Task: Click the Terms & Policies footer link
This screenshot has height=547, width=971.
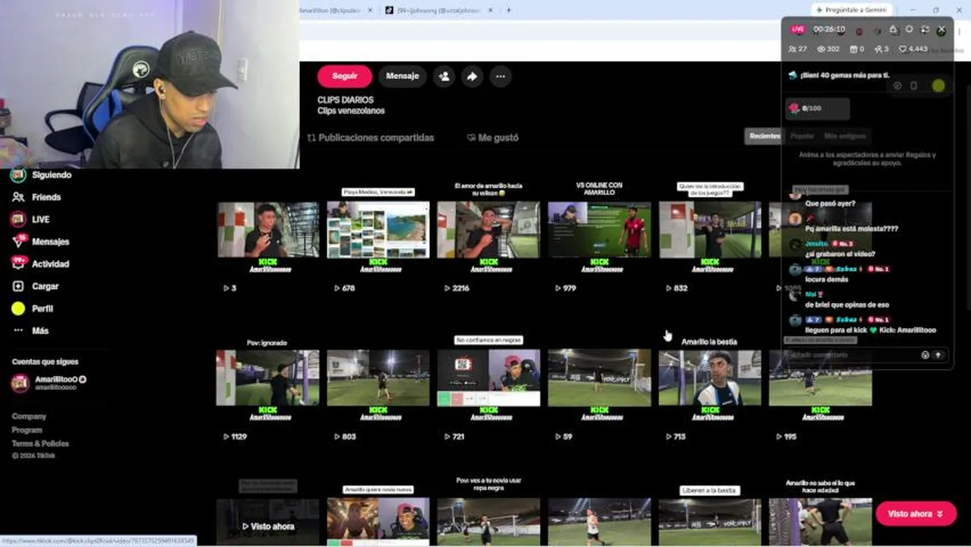Action: tap(40, 444)
